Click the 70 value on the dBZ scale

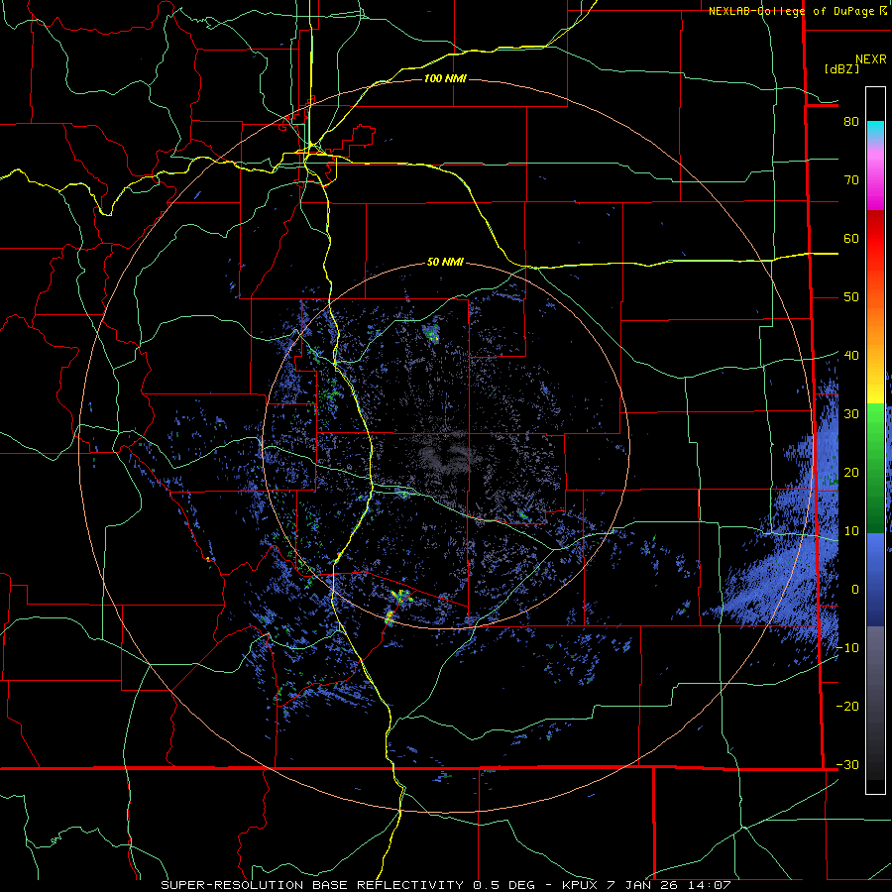click(x=851, y=180)
